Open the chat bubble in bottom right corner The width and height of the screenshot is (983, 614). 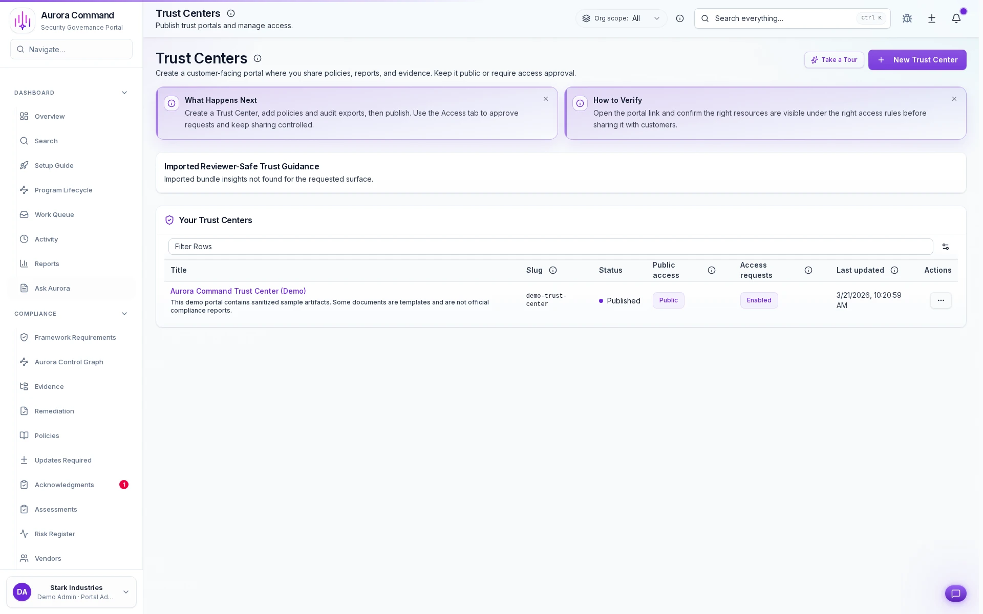(x=955, y=594)
